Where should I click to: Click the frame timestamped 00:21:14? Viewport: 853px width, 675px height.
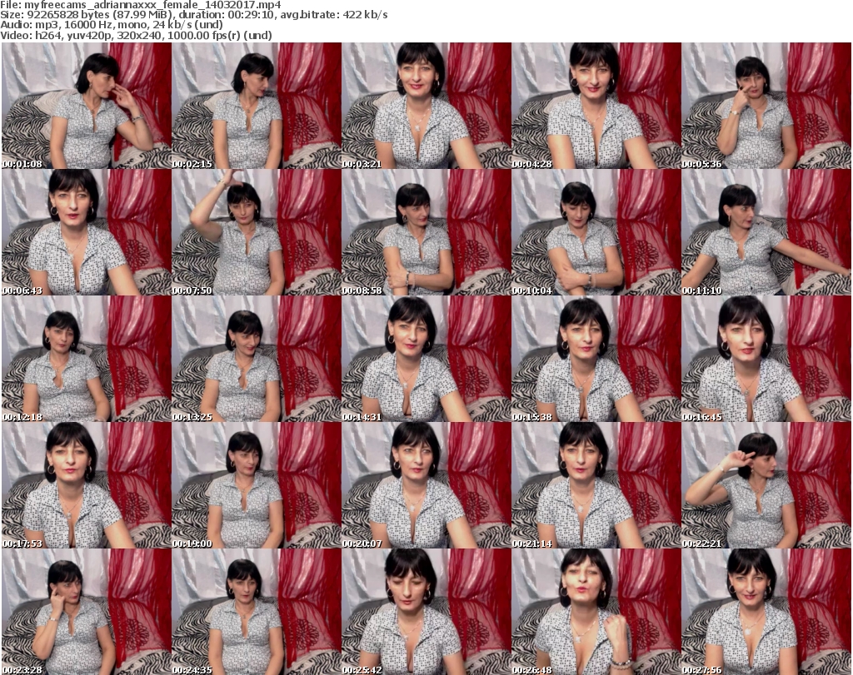point(596,485)
